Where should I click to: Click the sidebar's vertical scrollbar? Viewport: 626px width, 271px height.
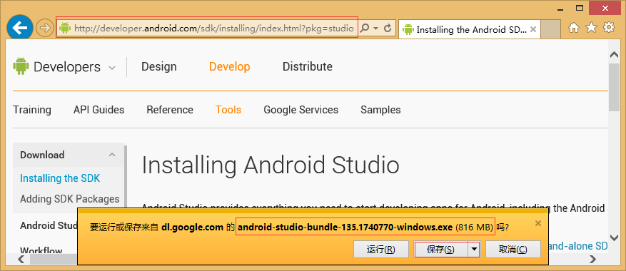pos(126,175)
